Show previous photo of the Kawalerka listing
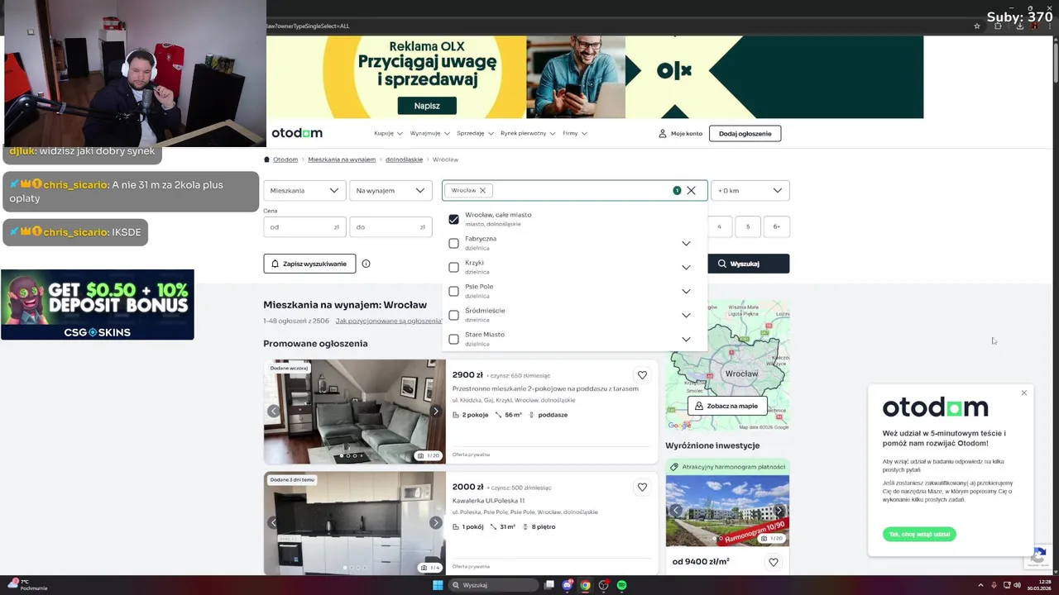 click(273, 522)
